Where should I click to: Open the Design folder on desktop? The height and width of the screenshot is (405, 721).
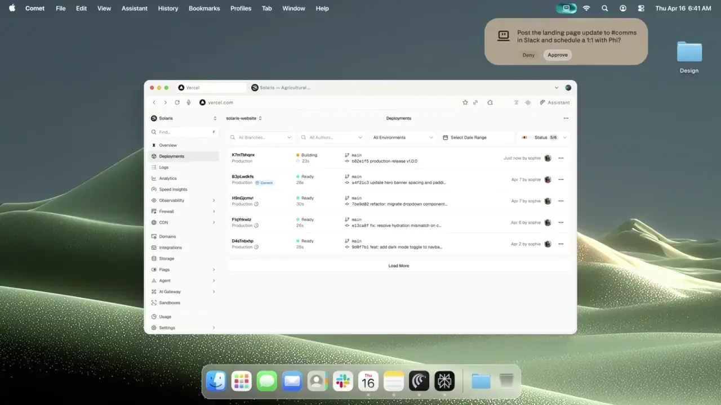(x=689, y=57)
